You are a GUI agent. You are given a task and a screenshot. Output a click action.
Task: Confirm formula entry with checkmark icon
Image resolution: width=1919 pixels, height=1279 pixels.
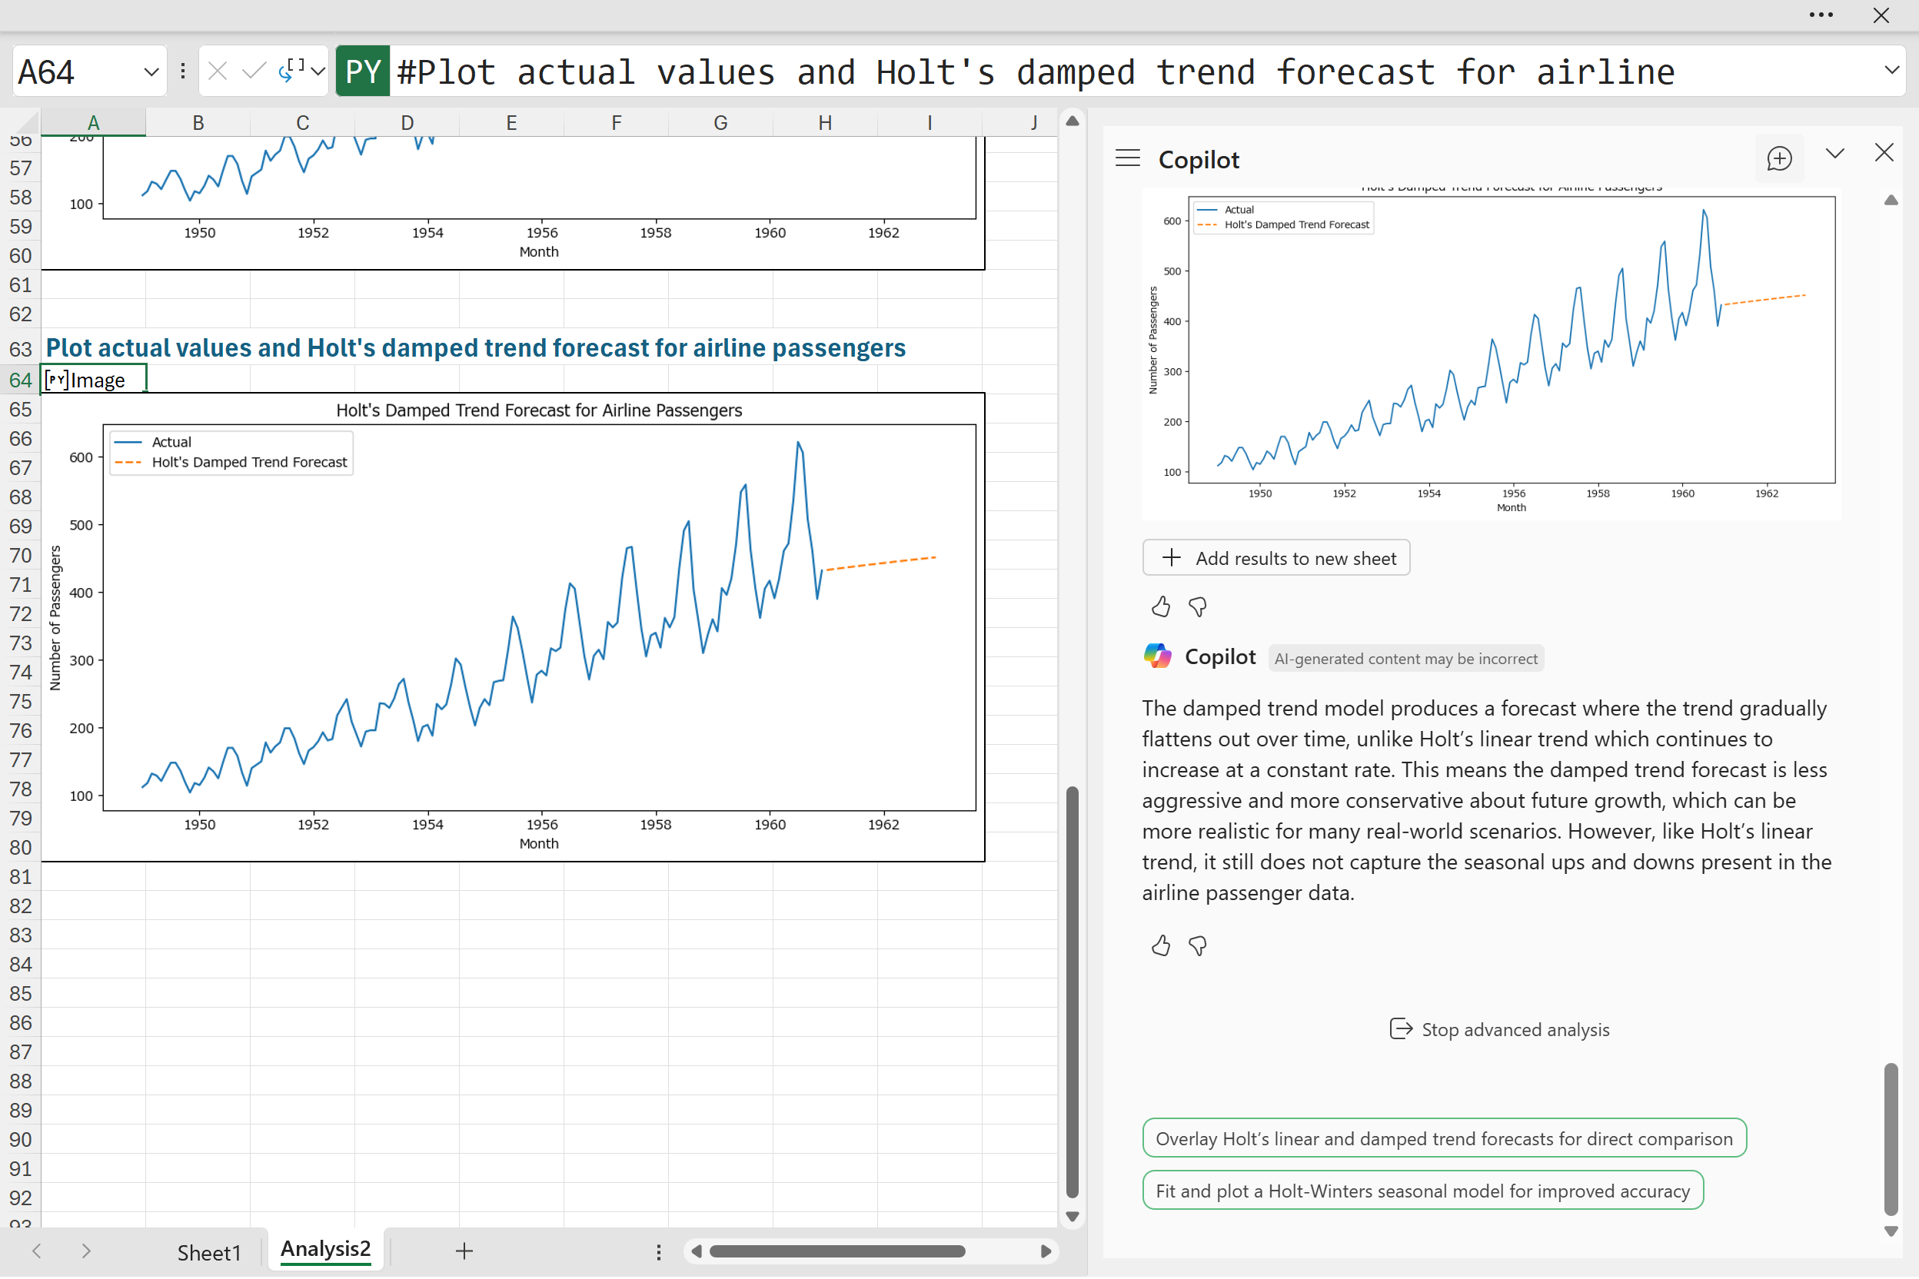click(254, 71)
